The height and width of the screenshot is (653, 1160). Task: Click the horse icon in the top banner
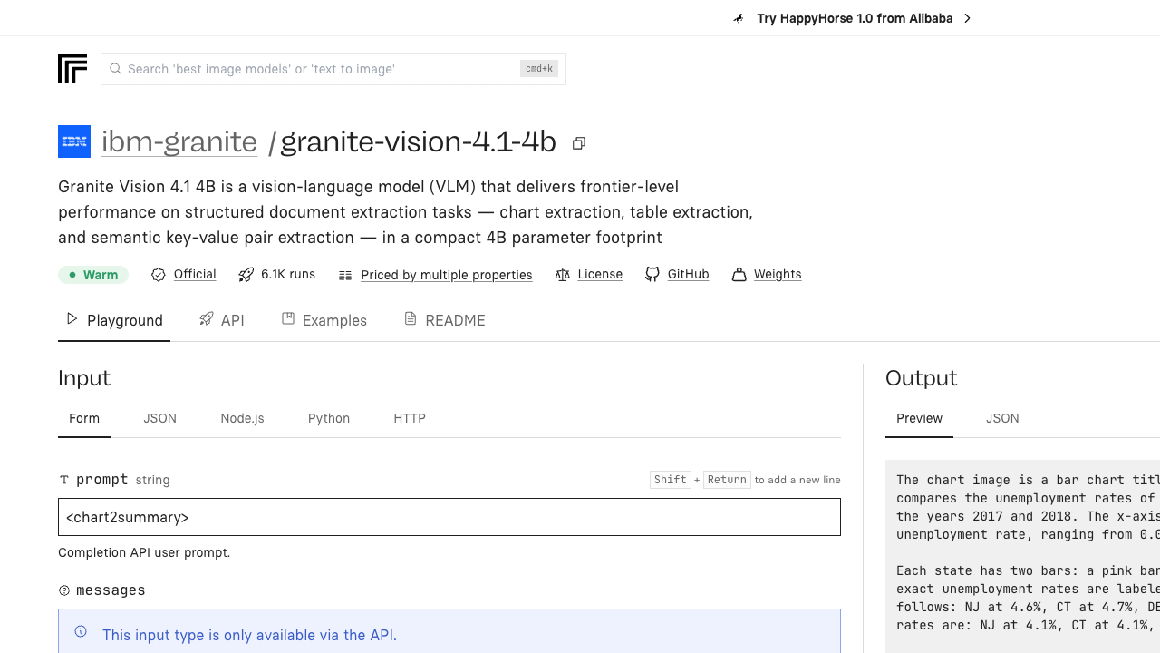(x=739, y=18)
